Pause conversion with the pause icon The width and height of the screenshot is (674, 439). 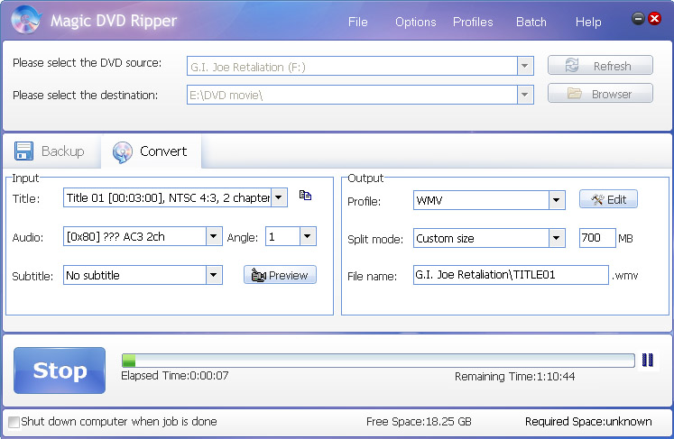pyautogui.click(x=647, y=360)
